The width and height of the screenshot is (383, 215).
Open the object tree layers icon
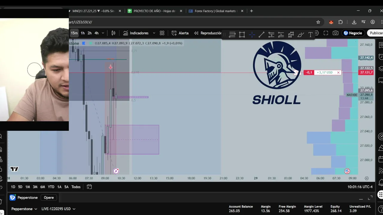[x=381, y=69]
